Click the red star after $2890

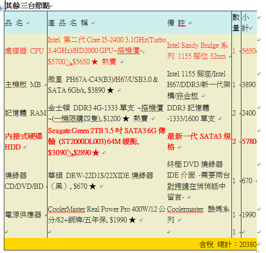(96, 153)
